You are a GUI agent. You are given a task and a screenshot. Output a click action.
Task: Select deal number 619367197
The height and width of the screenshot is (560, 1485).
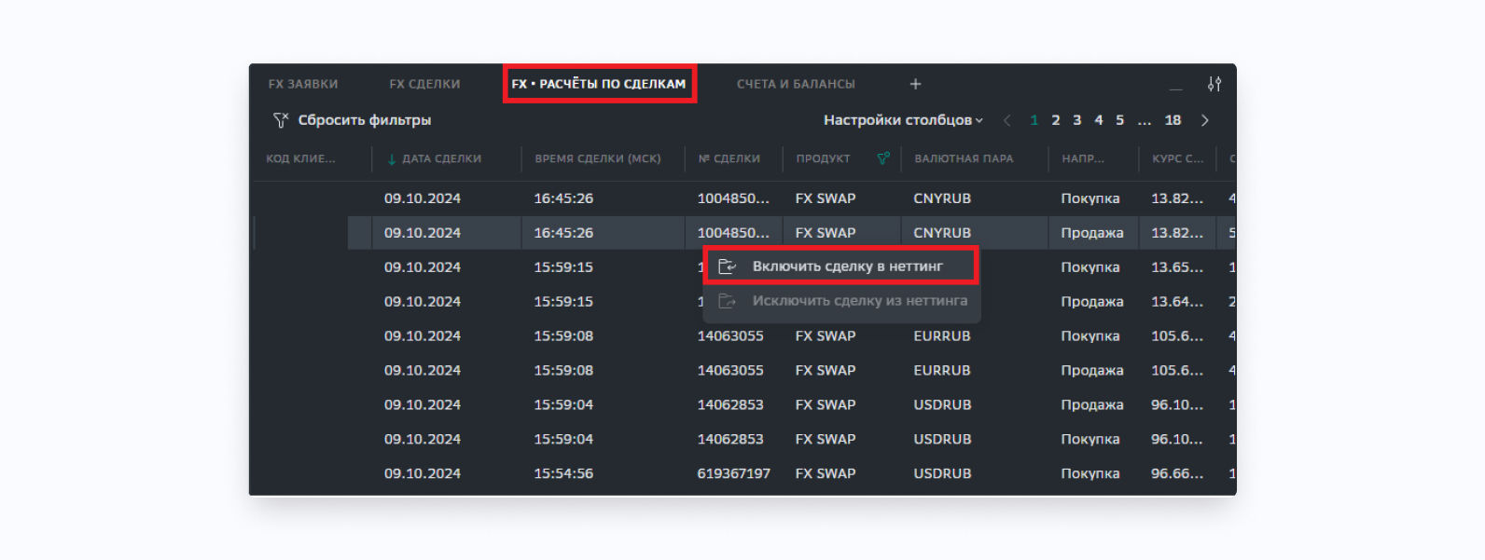734,473
